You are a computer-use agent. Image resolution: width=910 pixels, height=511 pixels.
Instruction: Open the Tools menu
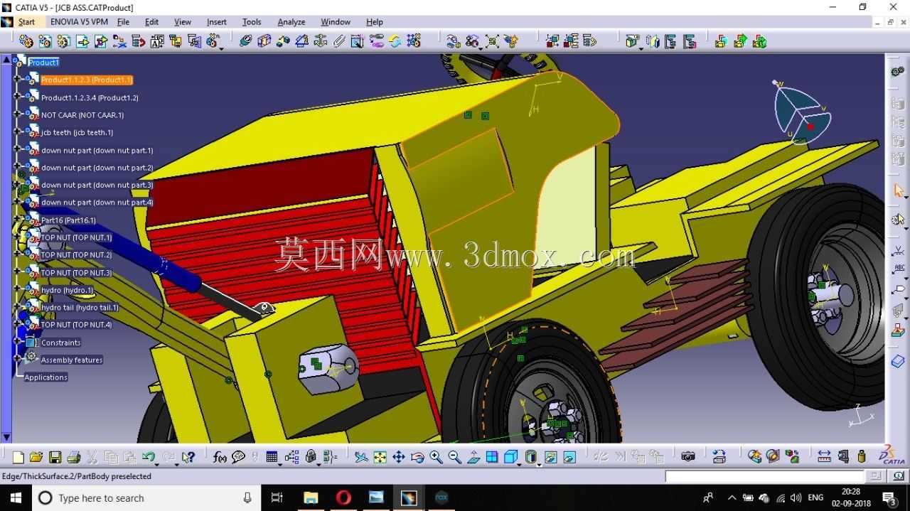coord(252,22)
